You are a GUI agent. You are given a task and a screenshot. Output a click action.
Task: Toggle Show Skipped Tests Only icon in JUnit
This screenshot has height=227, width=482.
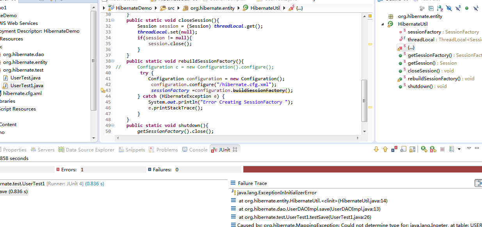403,149
